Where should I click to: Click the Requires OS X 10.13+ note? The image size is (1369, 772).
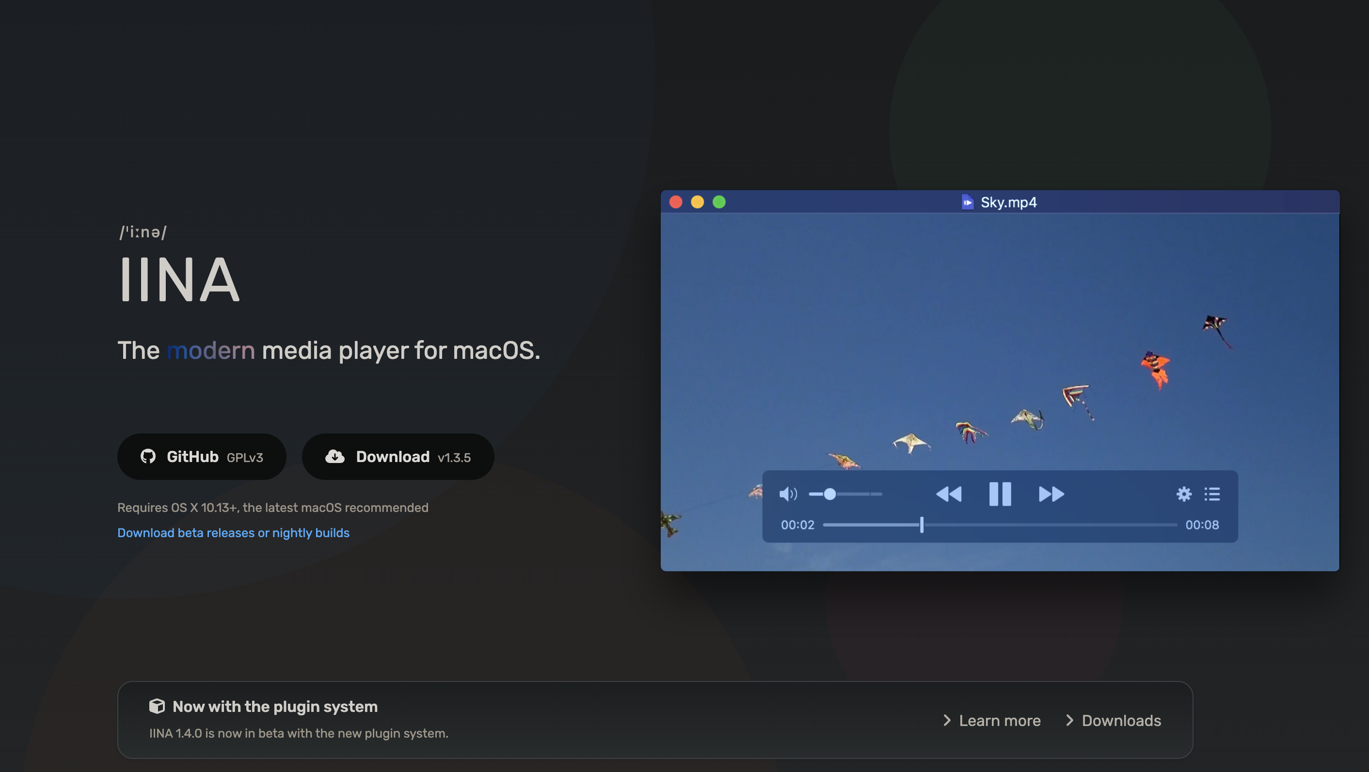coord(272,508)
